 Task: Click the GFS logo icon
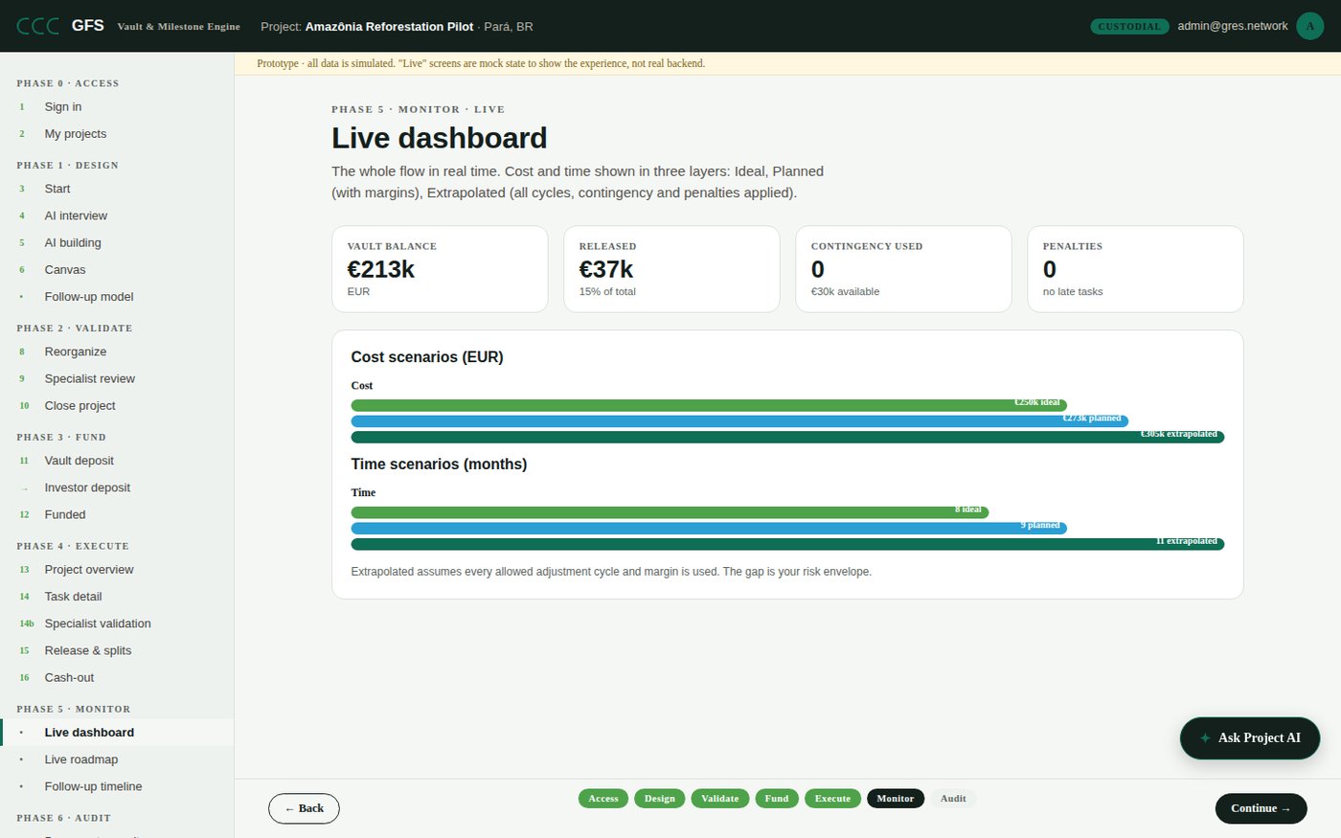click(38, 26)
